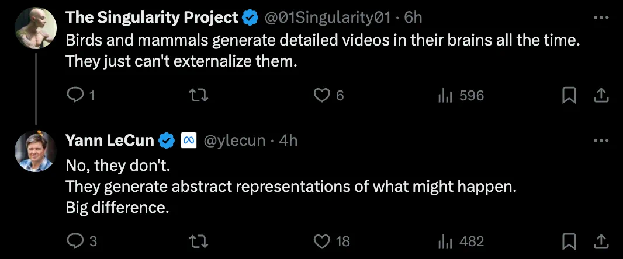623x259 pixels.
Task: Open the 6h timestamp of first tweet
Action: 413,18
